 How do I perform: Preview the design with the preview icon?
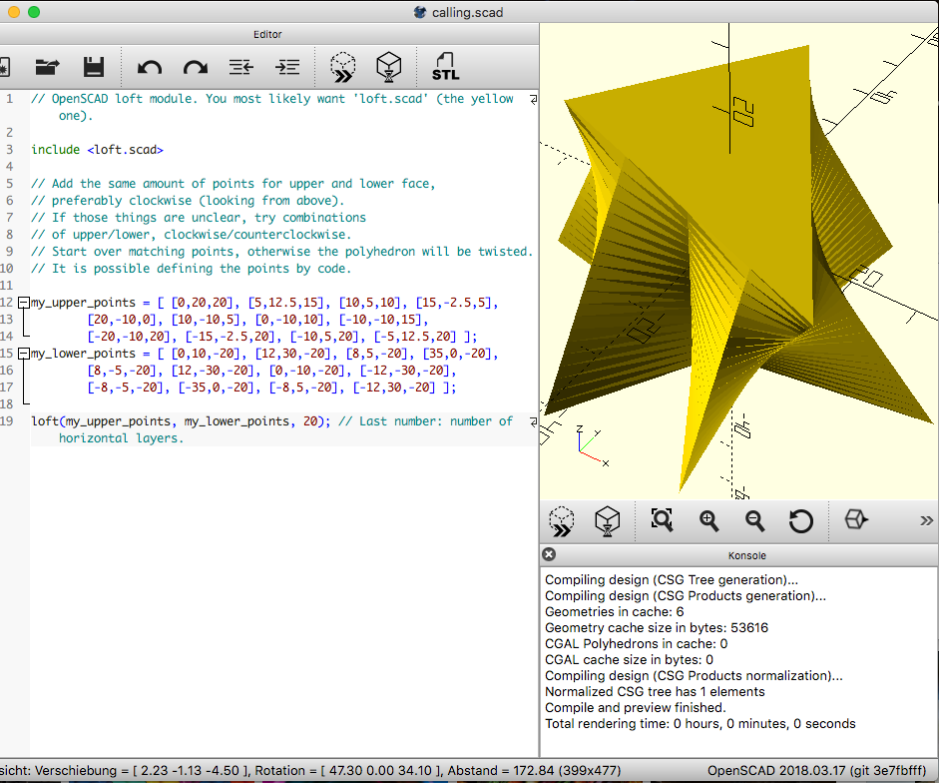[342, 66]
